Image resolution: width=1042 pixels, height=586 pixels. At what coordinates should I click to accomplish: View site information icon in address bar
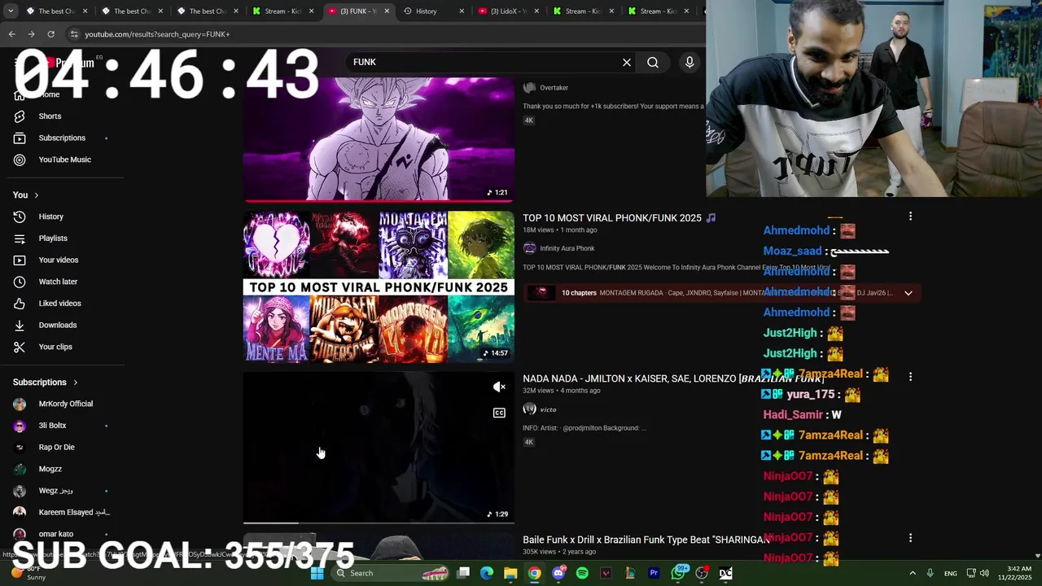tap(74, 34)
